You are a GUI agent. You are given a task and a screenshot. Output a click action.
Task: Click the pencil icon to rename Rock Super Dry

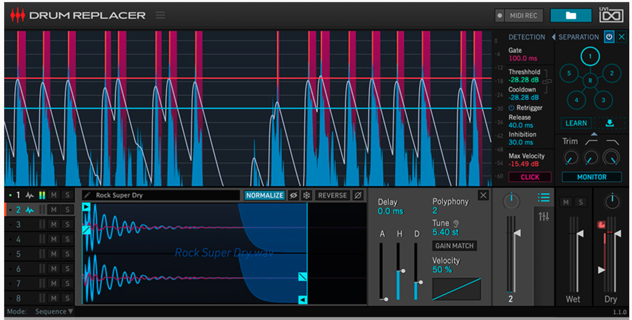coord(87,195)
